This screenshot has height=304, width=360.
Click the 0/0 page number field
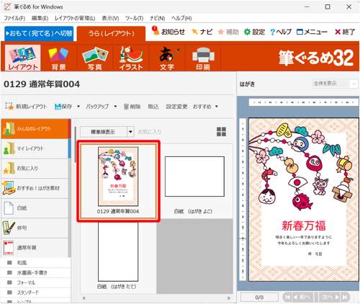(x=259, y=298)
